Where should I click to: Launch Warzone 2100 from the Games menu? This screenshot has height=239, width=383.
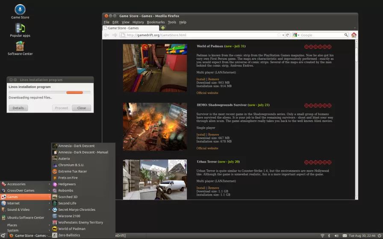pyautogui.click(x=69, y=216)
